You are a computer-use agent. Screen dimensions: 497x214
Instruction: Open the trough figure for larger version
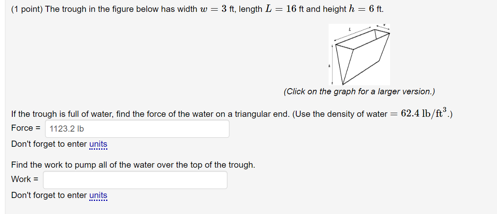359,54
